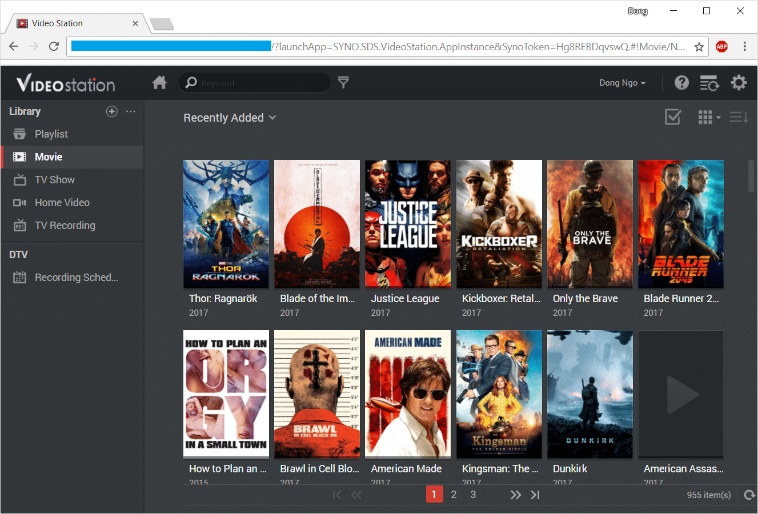Image resolution: width=758 pixels, height=514 pixels.
Task: Open the Blade of the Immortal poster
Action: coord(317,224)
